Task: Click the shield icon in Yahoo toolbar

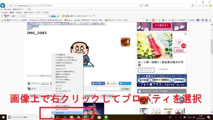Action: click(x=63, y=16)
